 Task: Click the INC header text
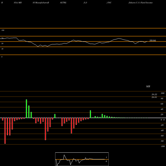109,3
